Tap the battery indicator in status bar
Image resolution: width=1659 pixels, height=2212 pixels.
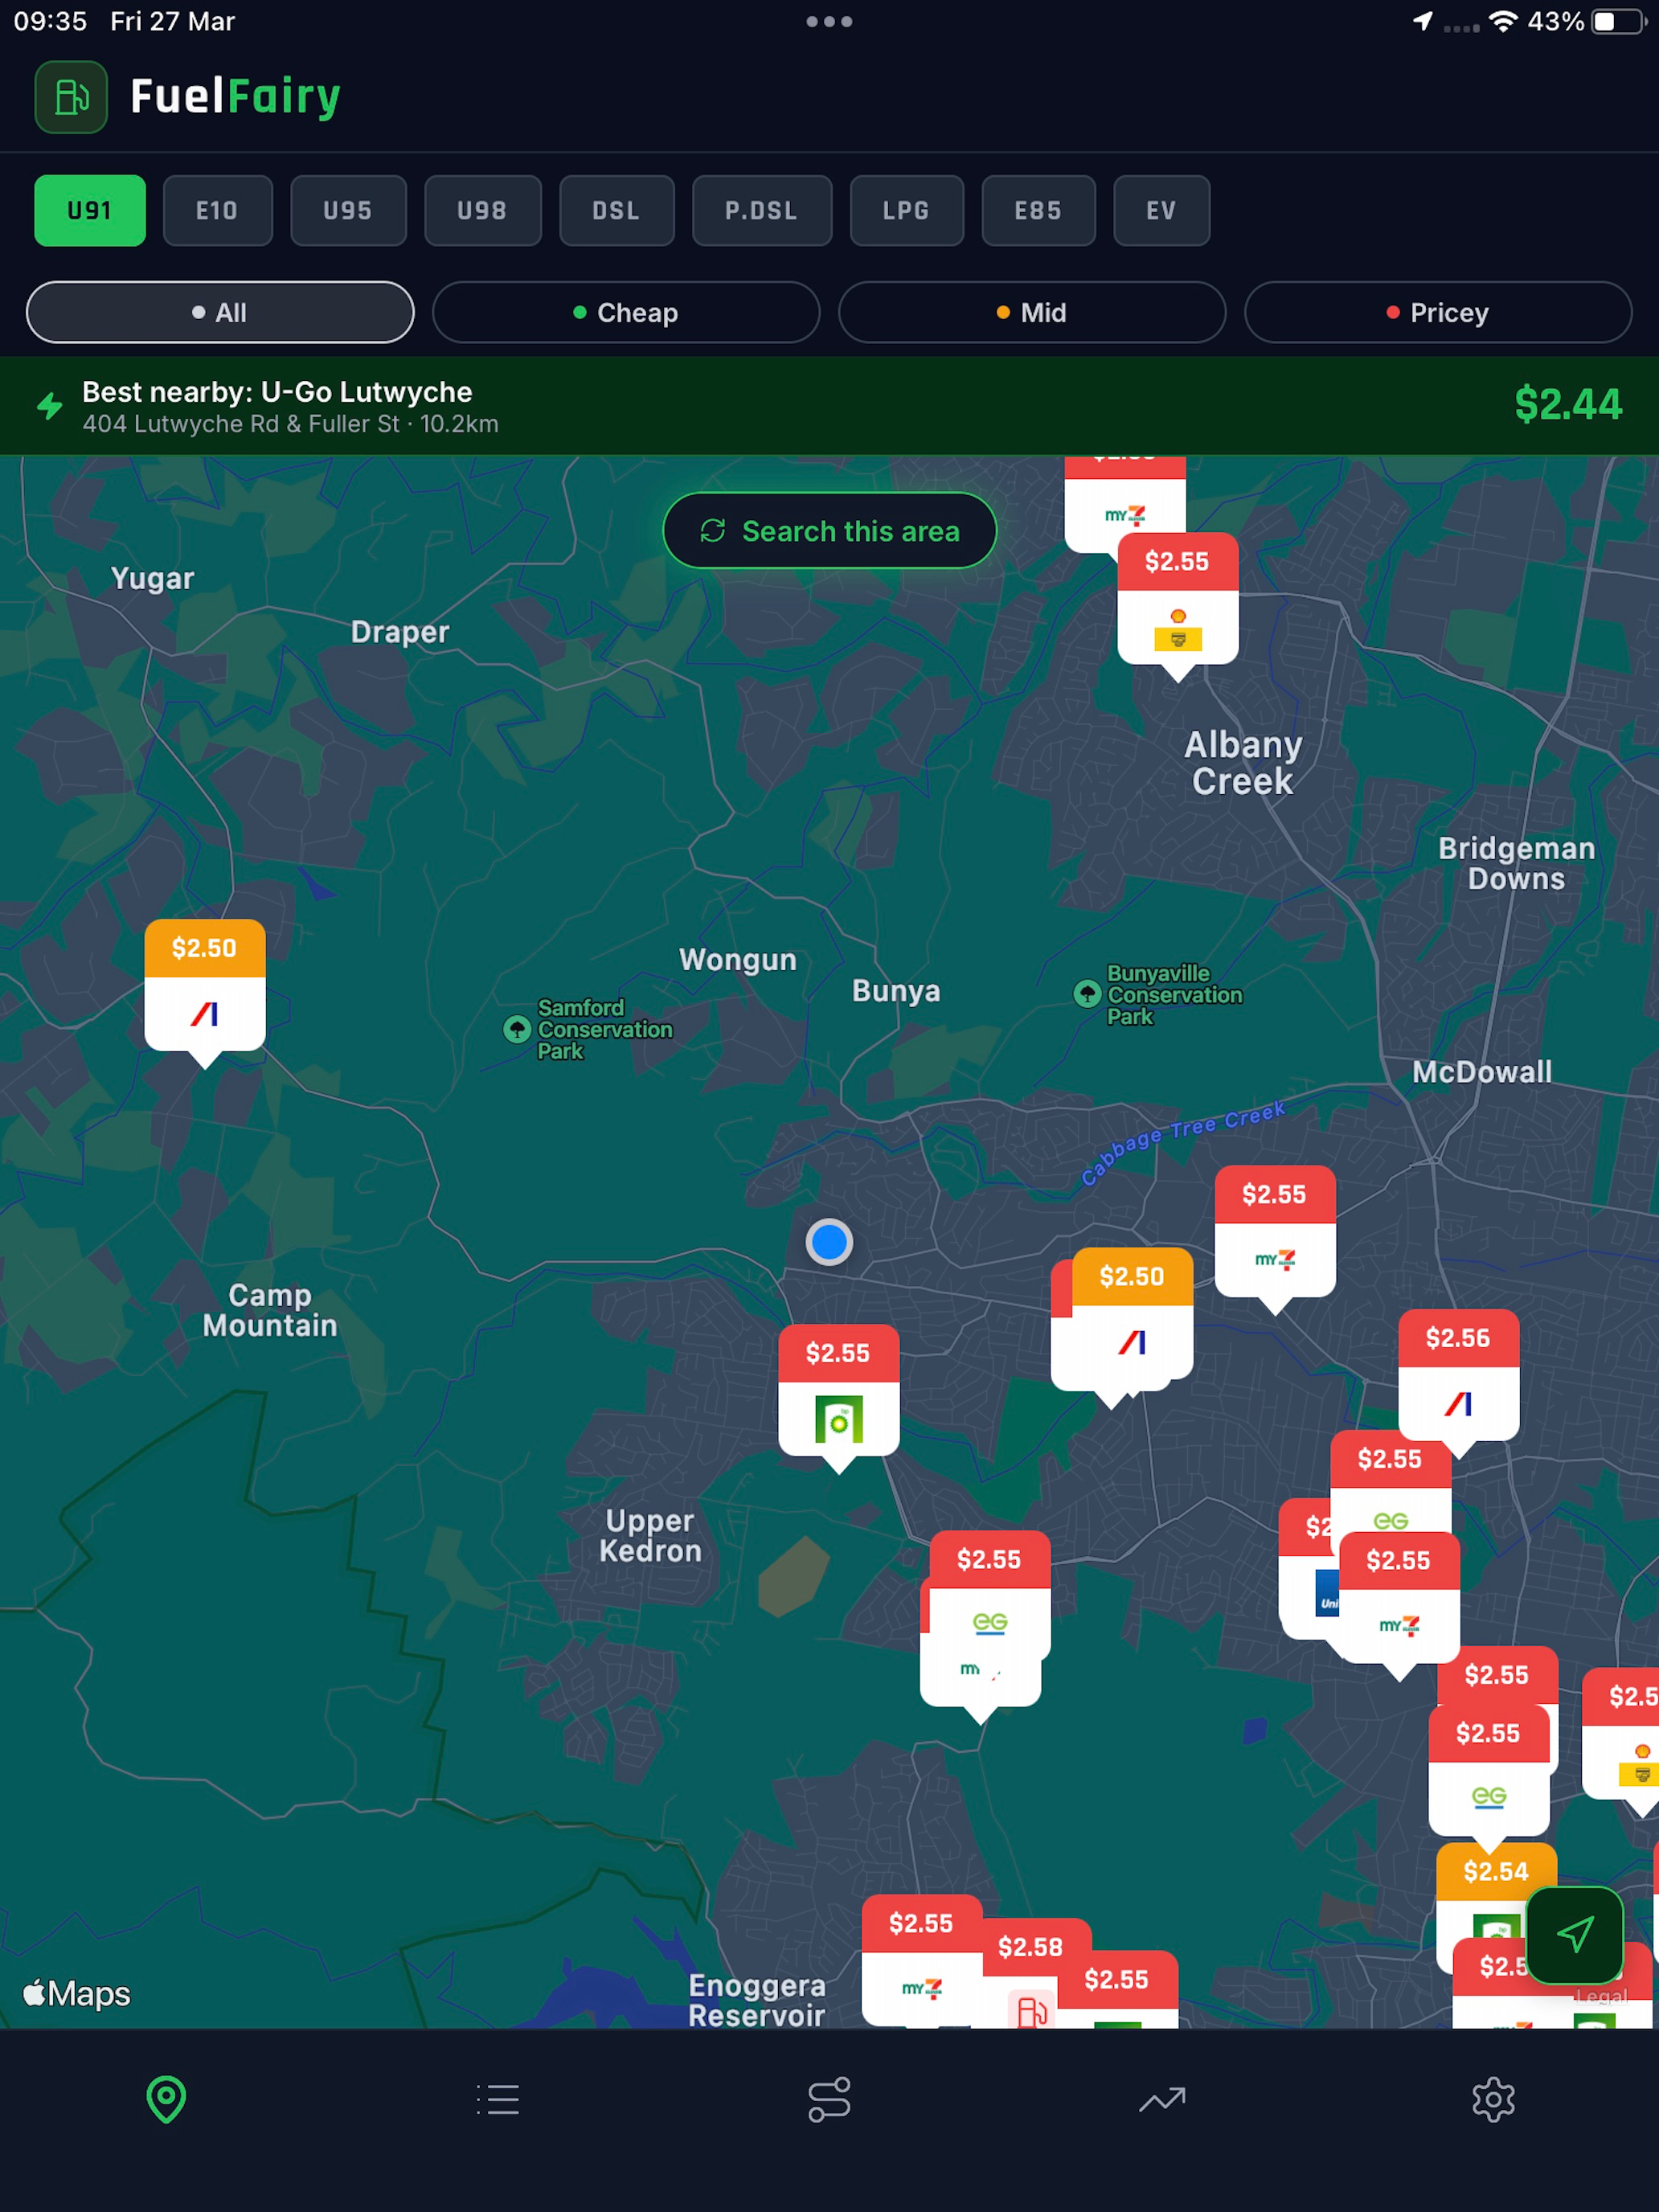[x=1618, y=21]
